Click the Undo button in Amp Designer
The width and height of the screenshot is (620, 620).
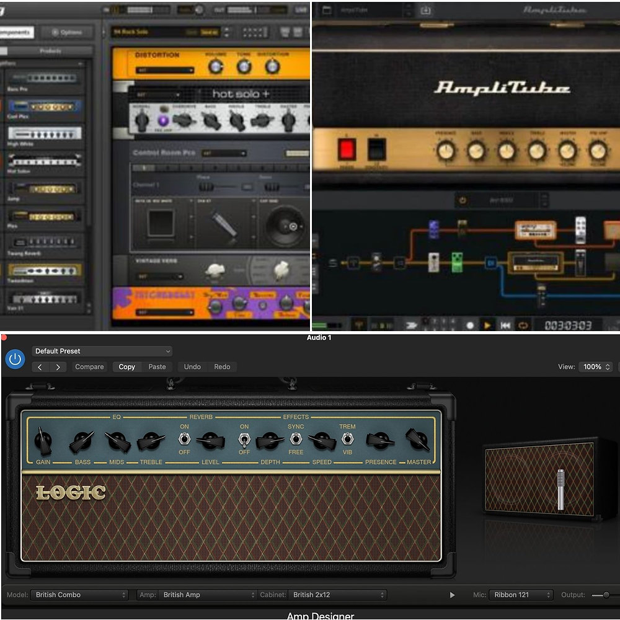192,366
